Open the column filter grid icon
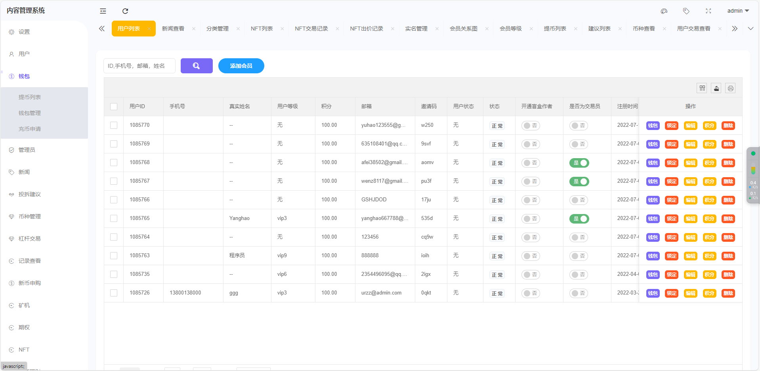The width and height of the screenshot is (760, 371). (702, 88)
